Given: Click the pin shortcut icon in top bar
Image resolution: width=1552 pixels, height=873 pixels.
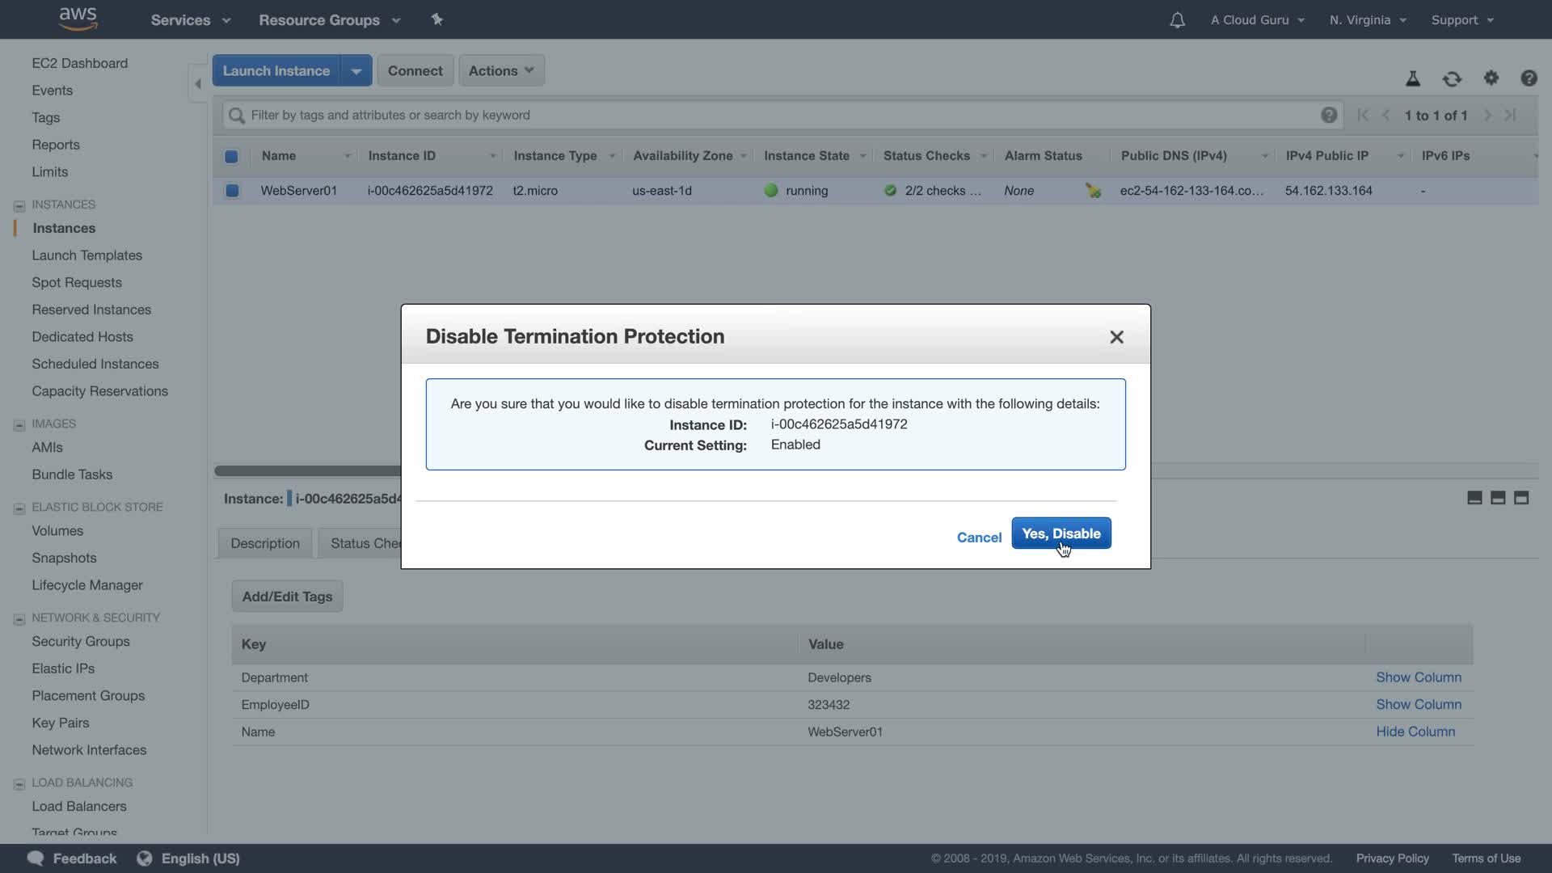Looking at the screenshot, I should 436,19.
